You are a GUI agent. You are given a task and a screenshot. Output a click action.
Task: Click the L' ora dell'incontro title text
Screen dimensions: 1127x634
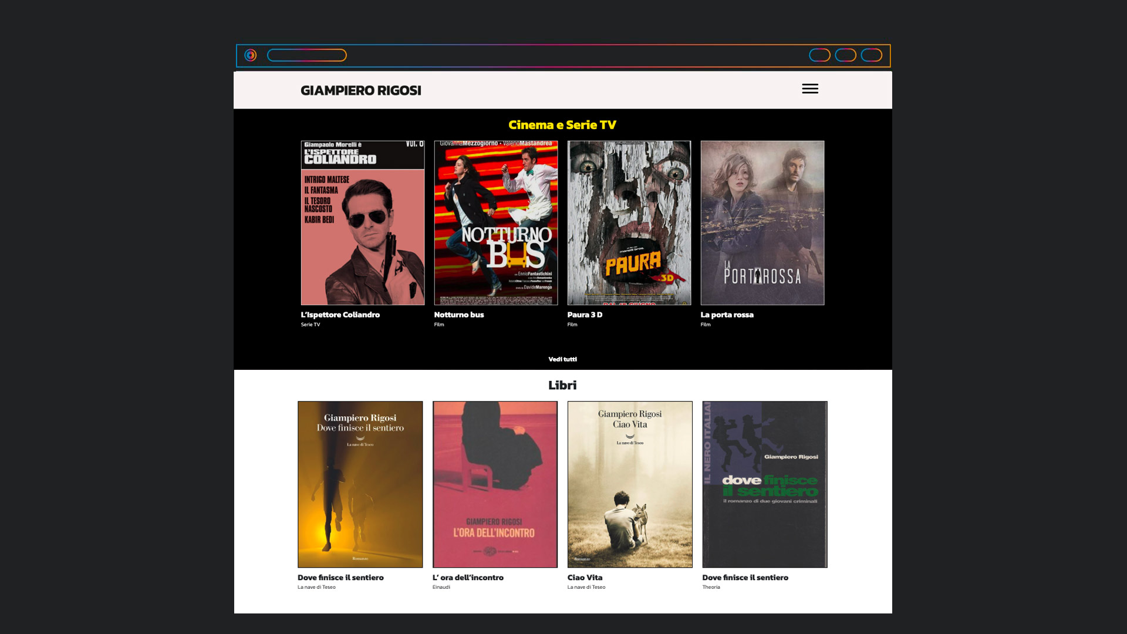point(468,578)
